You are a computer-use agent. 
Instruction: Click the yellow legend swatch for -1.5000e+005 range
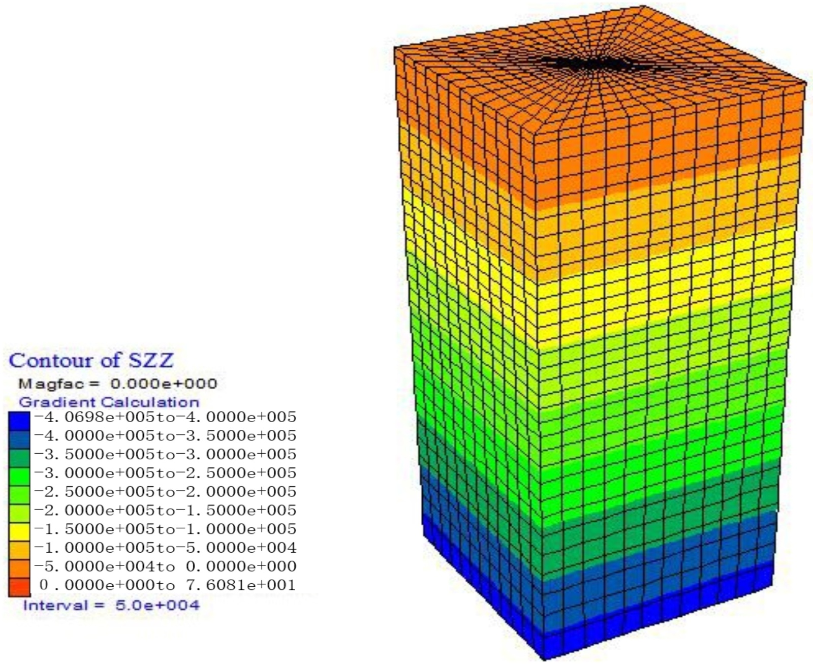pos(19,531)
